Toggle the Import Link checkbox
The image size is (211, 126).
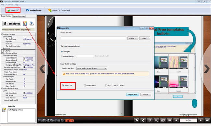[63, 85]
